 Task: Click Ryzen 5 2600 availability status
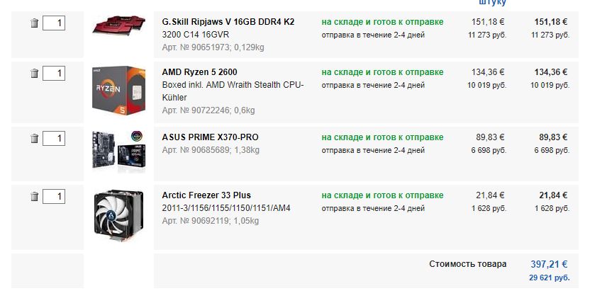pyautogui.click(x=382, y=72)
